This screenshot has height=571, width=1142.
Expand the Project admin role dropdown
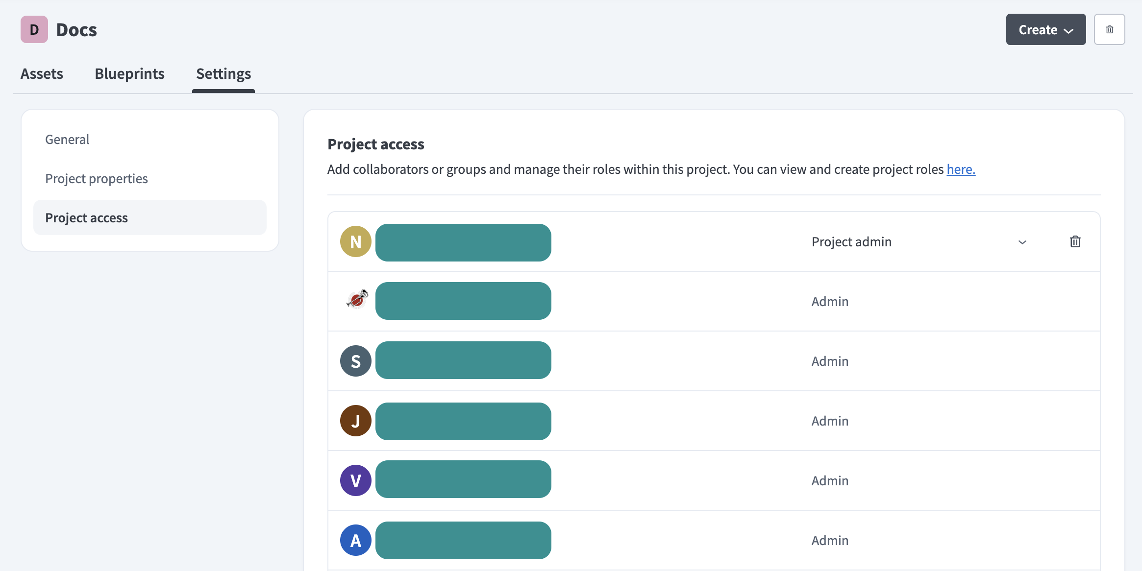pyautogui.click(x=919, y=242)
